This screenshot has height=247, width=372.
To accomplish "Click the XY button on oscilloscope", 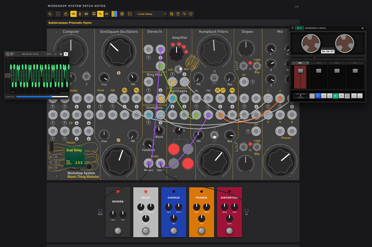I will [55, 54].
